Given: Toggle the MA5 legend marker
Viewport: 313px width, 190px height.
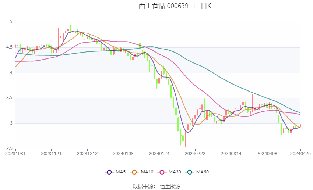Looking at the screenshot, I should click(x=109, y=172).
